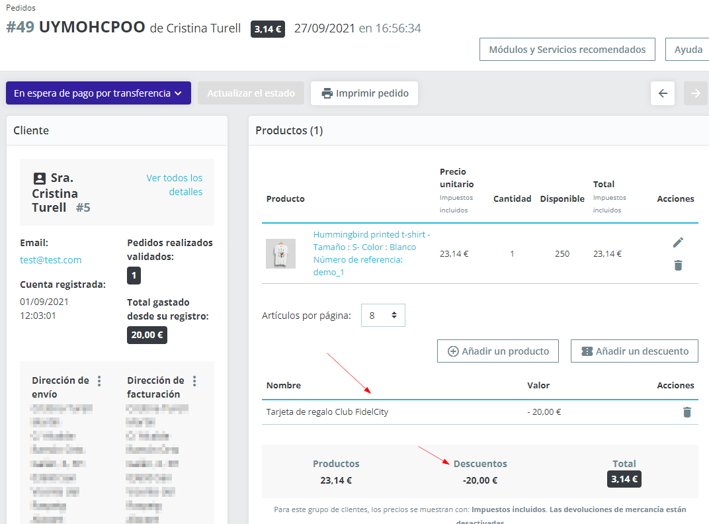Click Añadir un producto button
Viewport: 709px width, 524px height.
click(498, 351)
